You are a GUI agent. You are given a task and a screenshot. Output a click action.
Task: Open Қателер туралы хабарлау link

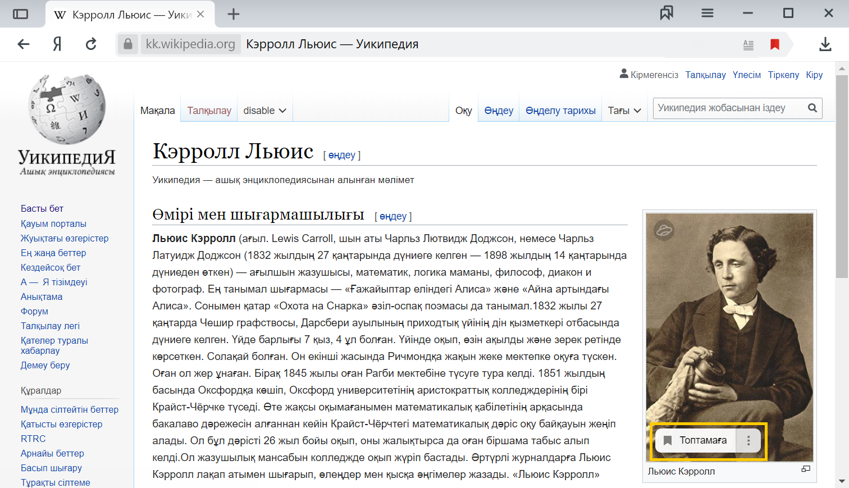tap(54, 345)
